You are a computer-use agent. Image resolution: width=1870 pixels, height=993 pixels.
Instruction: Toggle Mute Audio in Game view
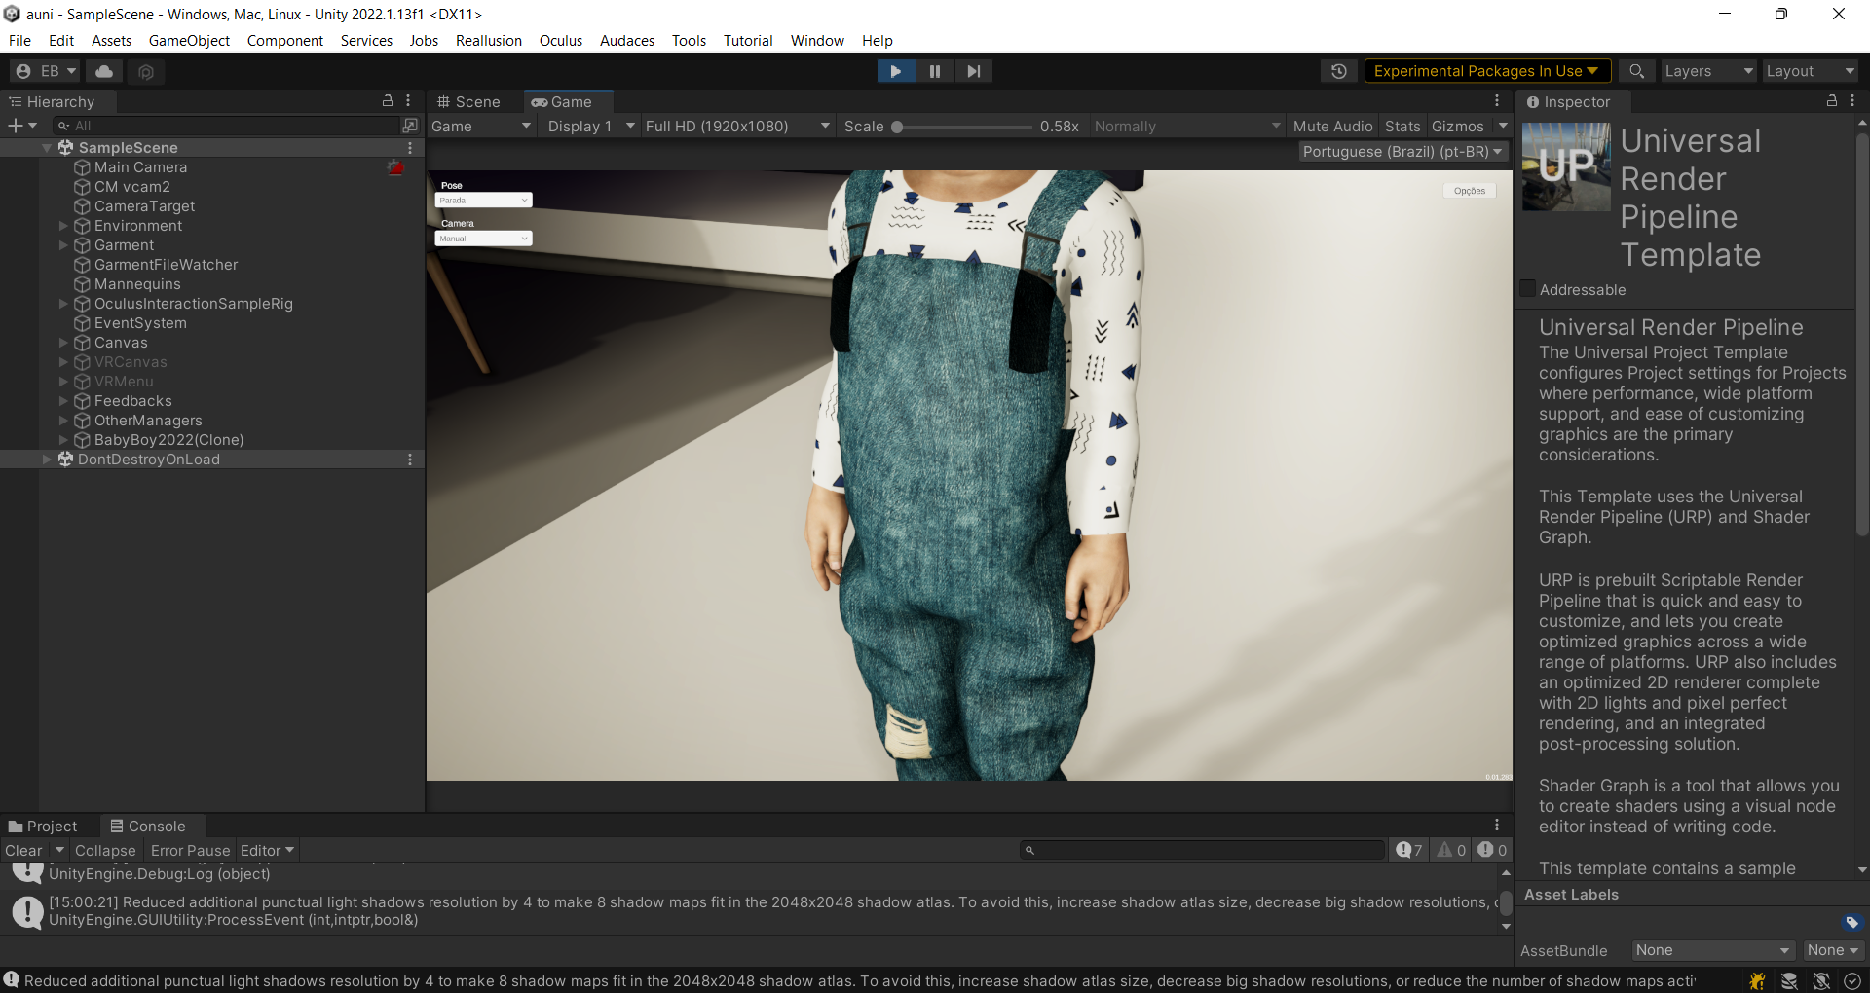pos(1332,127)
